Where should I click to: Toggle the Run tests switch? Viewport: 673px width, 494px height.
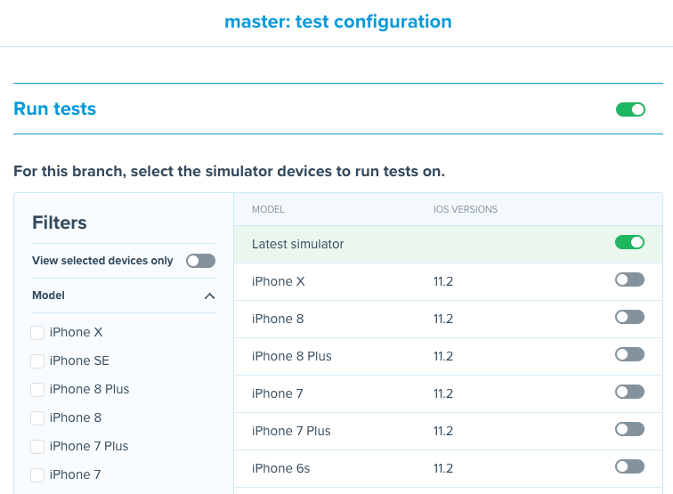coord(630,109)
